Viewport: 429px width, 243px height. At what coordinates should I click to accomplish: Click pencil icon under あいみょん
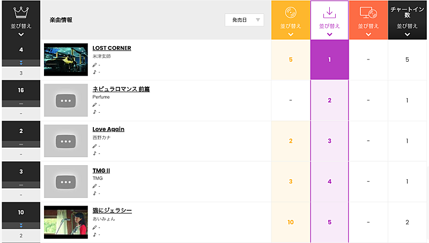point(95,227)
